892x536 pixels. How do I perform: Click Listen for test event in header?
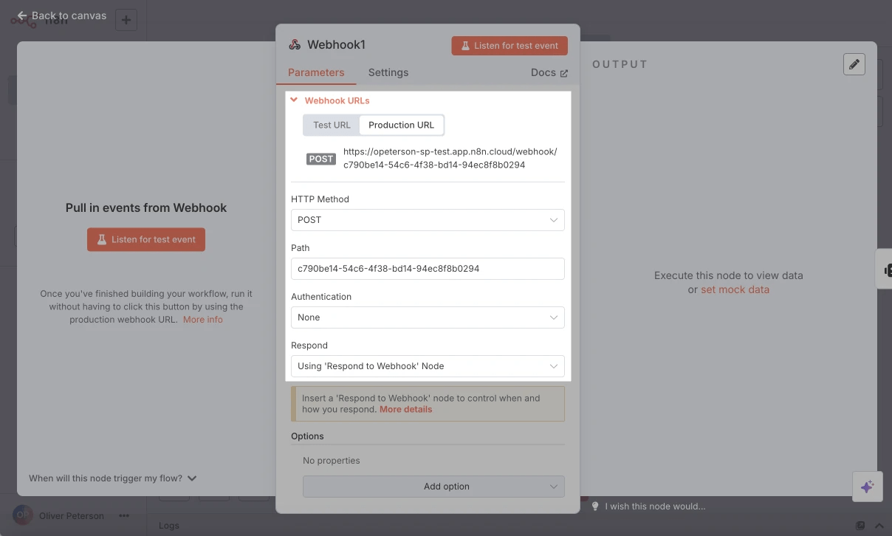510,46
